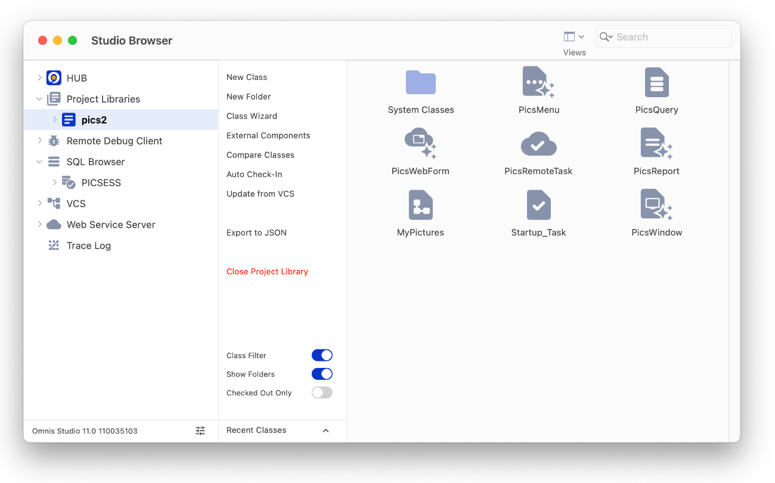The image size is (775, 483).
Task: Expand the VCS tree node
Action: [39, 203]
